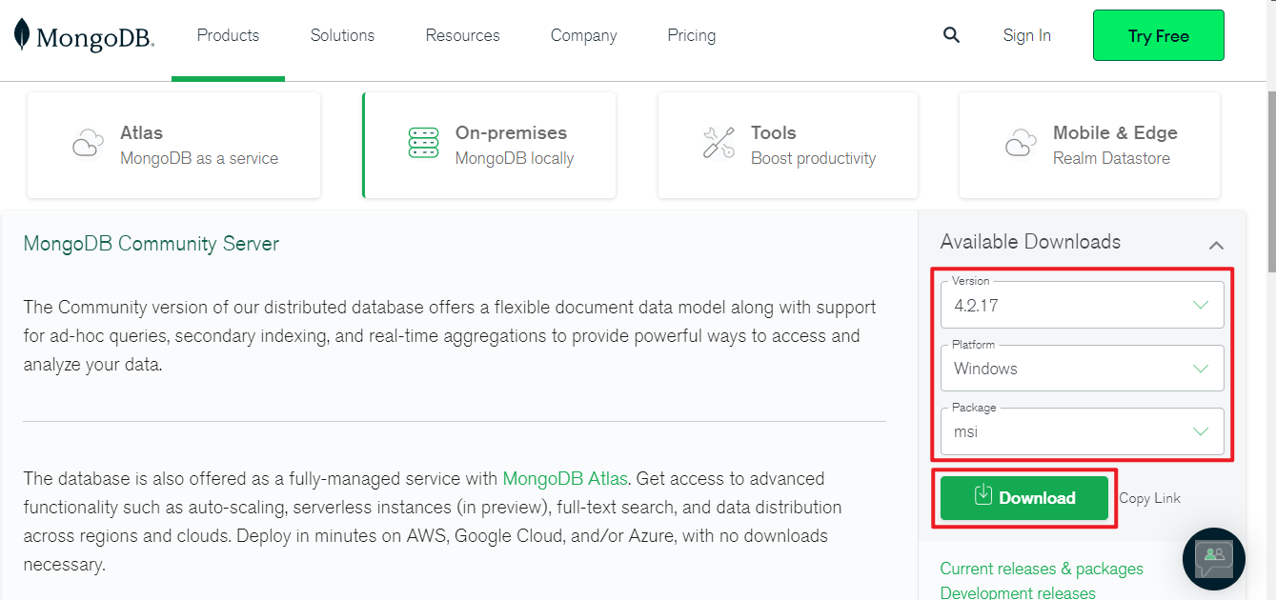
Task: Open the Package msi dropdown
Action: coord(1082,431)
